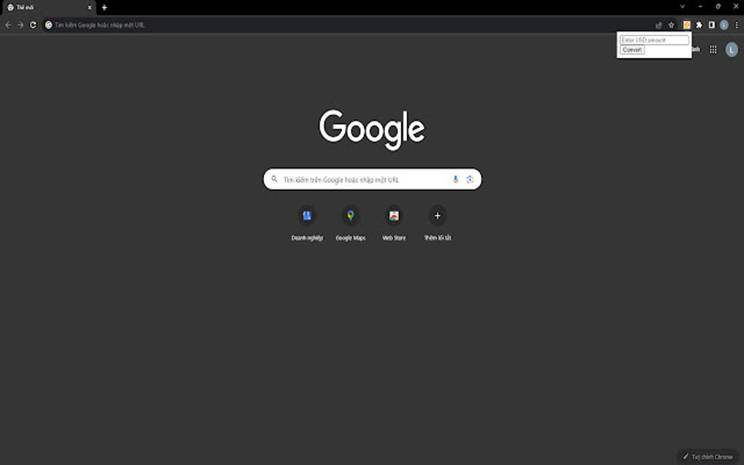Screen dimensions: 744x465
Task: Open the tab search chevron
Action: [x=682, y=7]
